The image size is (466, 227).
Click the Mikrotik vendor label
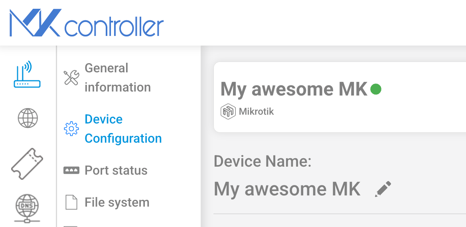[256, 112]
